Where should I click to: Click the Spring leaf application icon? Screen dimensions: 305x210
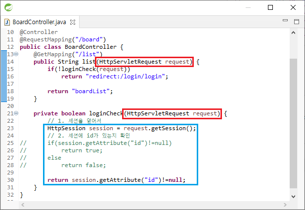[x=8, y=7]
